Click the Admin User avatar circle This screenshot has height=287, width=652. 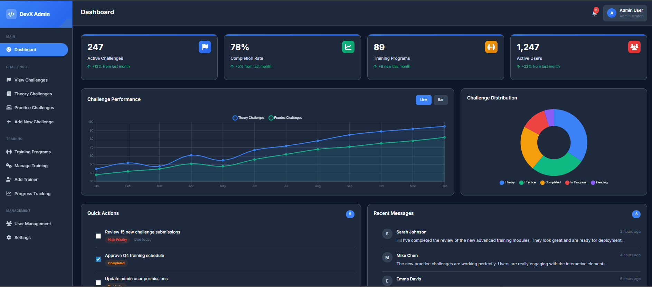click(x=612, y=13)
